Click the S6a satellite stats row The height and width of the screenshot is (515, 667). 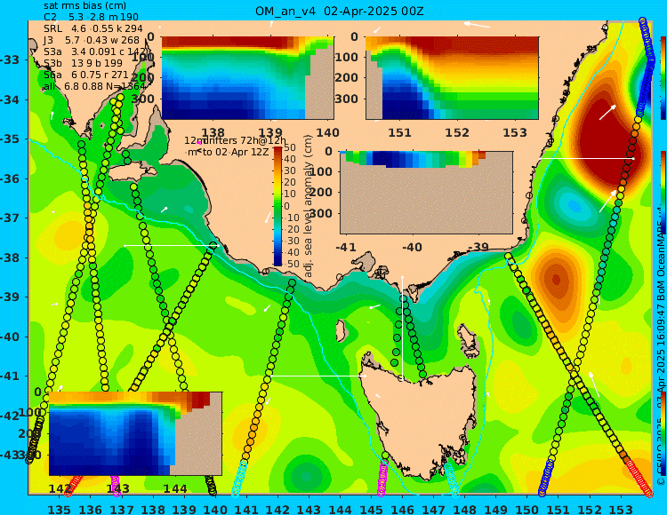86,75
